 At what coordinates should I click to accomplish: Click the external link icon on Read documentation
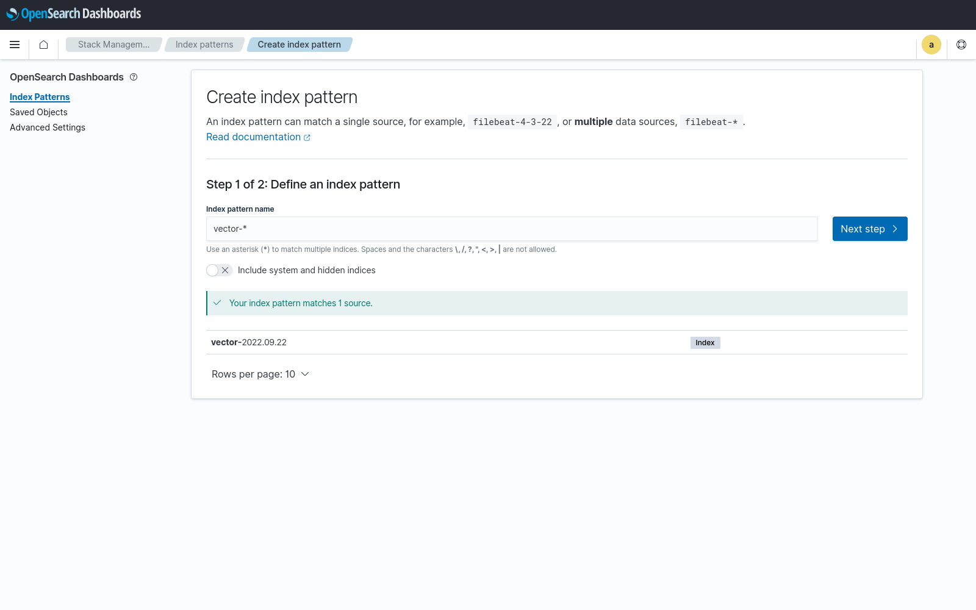pos(307,137)
